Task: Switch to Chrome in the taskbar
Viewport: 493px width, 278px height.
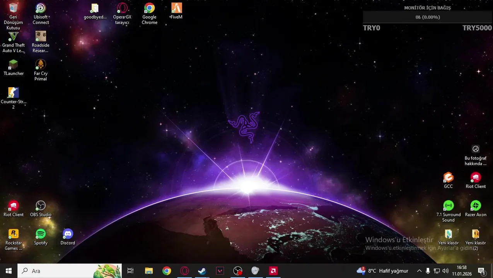Action: (x=167, y=271)
